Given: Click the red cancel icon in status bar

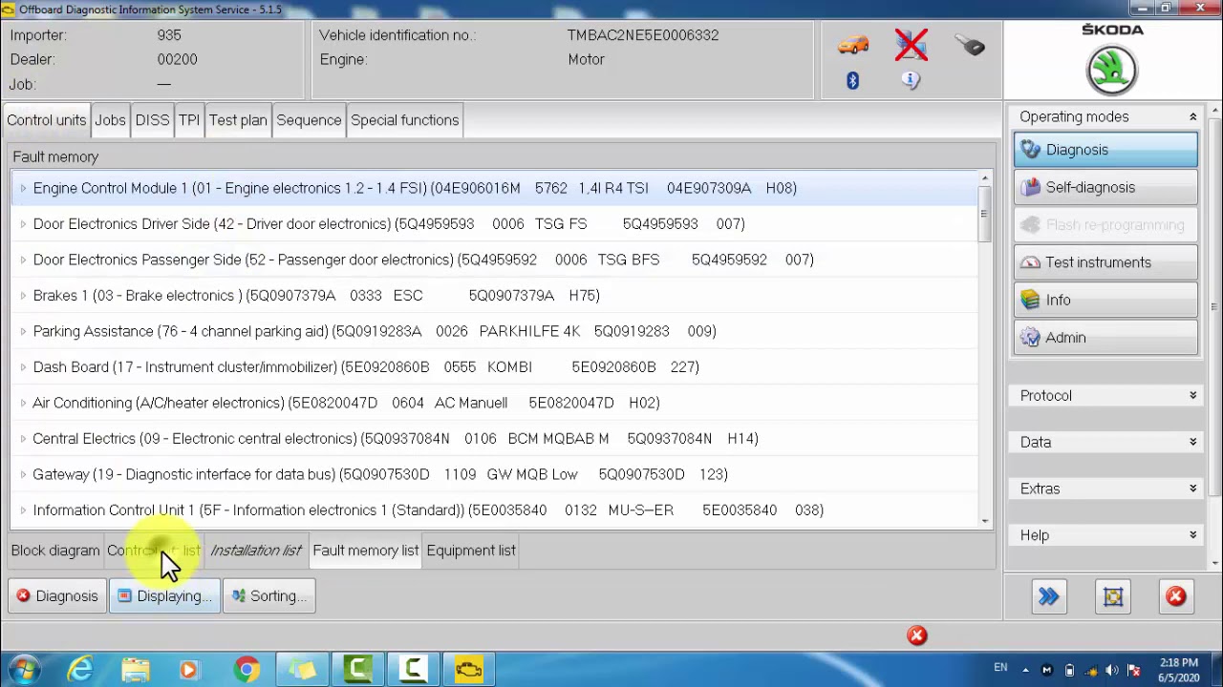Looking at the screenshot, I should click(917, 635).
